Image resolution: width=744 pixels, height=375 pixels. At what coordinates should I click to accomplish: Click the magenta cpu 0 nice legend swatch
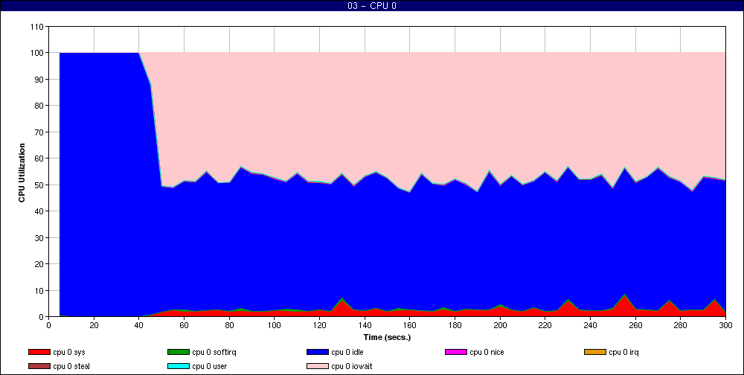point(456,352)
